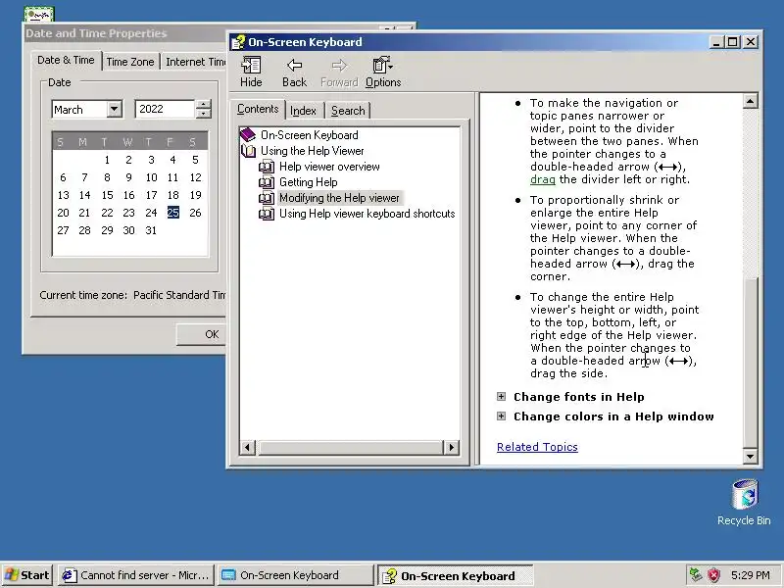Image resolution: width=784 pixels, height=588 pixels.
Task: Show the clock at 5:29 PM
Action: click(x=750, y=575)
